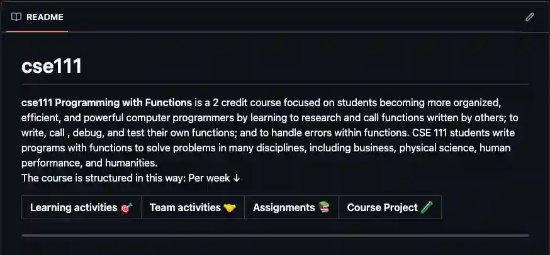The width and height of the screenshot is (550, 255).
Task: Click bold text 'cse111 Programming with Functions'
Action: 106,102
